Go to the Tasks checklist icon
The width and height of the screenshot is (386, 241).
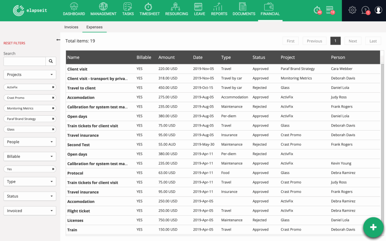pos(128,6)
